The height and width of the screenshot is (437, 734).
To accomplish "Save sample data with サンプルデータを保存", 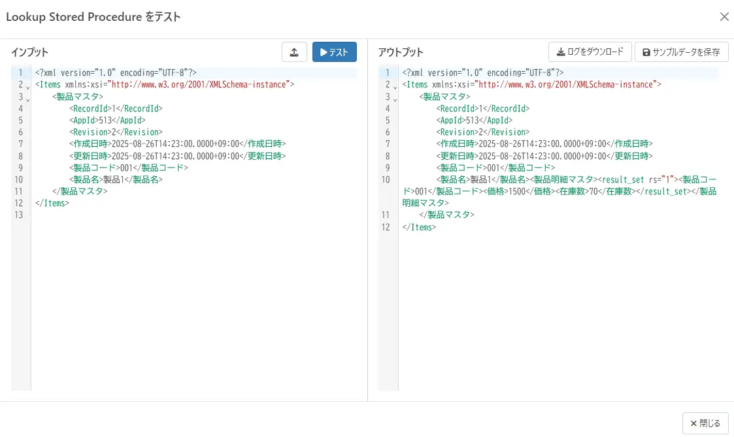I will click(x=681, y=52).
